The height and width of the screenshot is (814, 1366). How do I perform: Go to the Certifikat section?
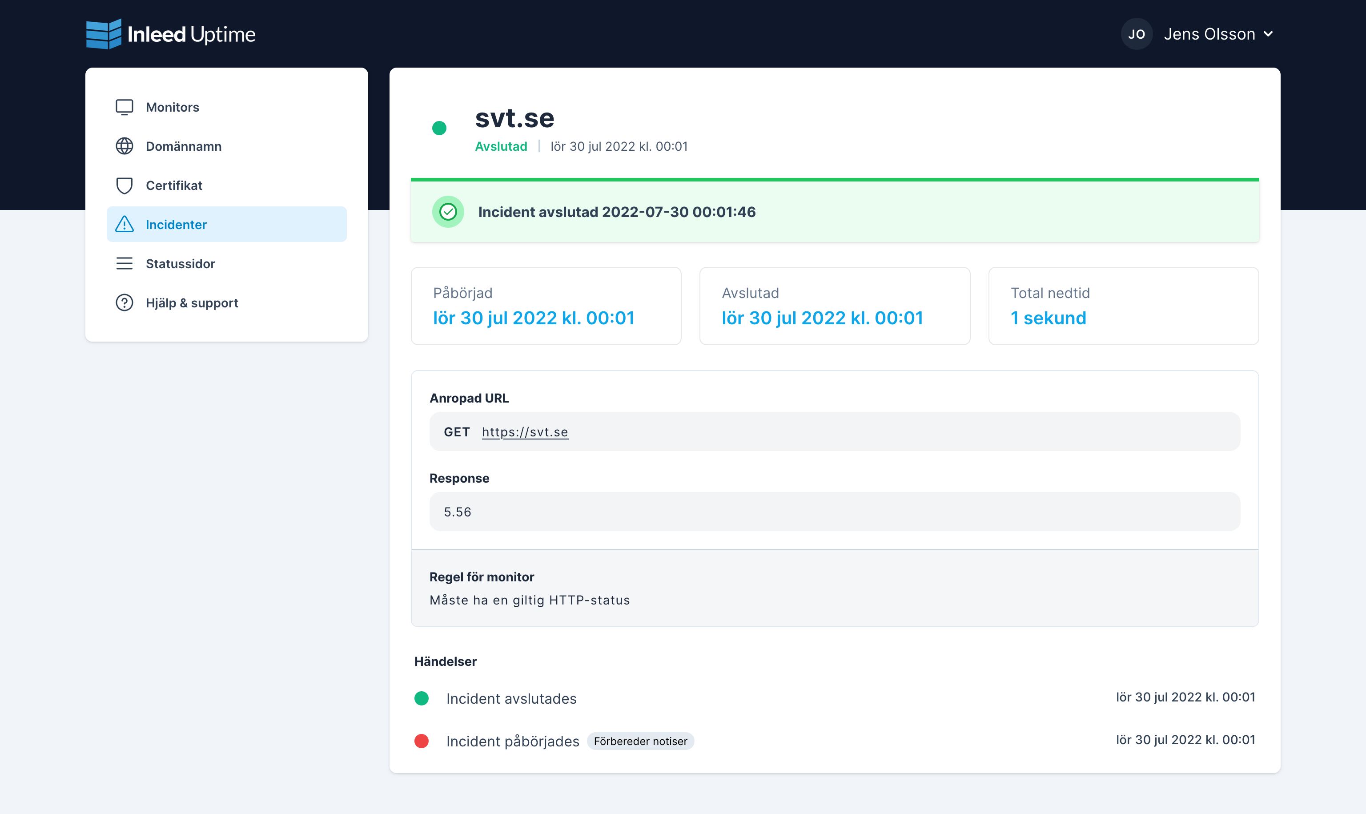click(174, 185)
